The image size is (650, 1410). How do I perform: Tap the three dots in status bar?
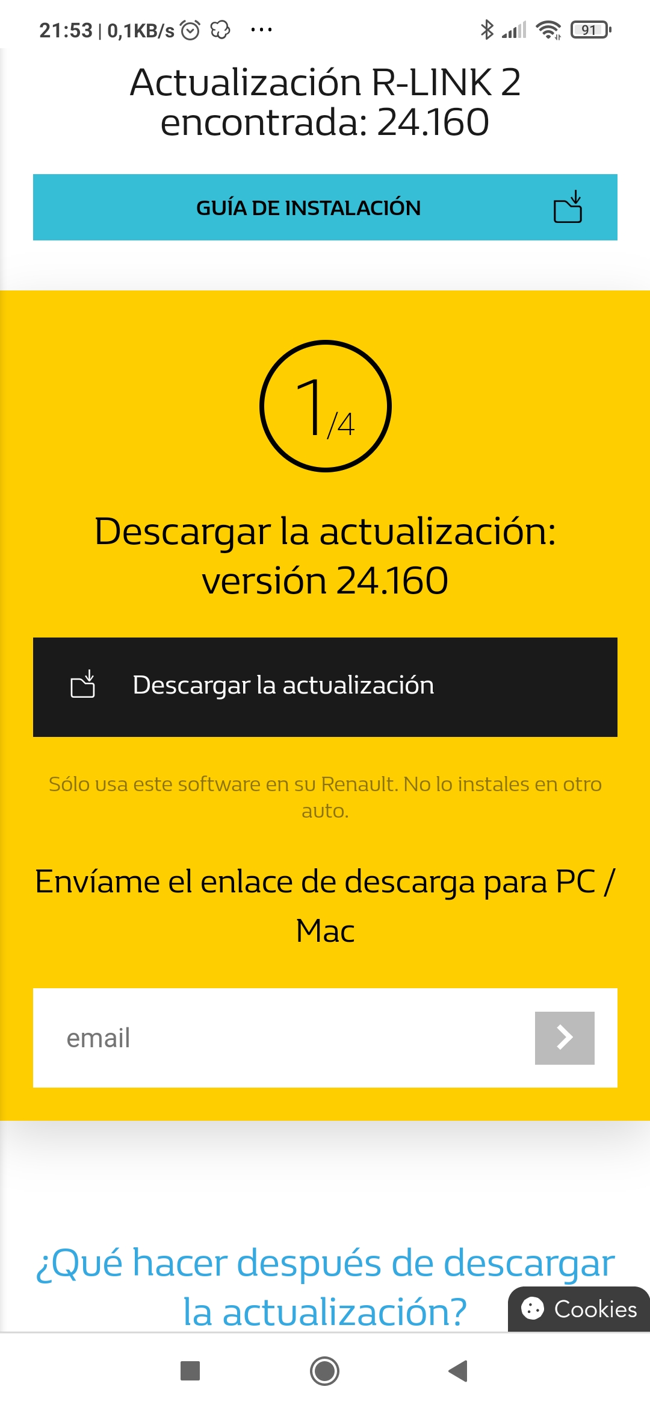(x=261, y=30)
